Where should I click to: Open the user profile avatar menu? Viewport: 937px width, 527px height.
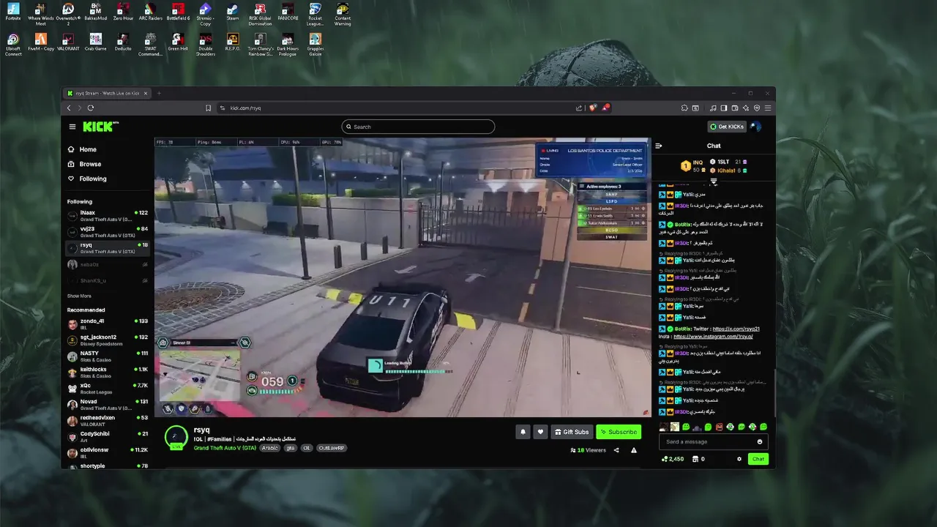(756, 127)
